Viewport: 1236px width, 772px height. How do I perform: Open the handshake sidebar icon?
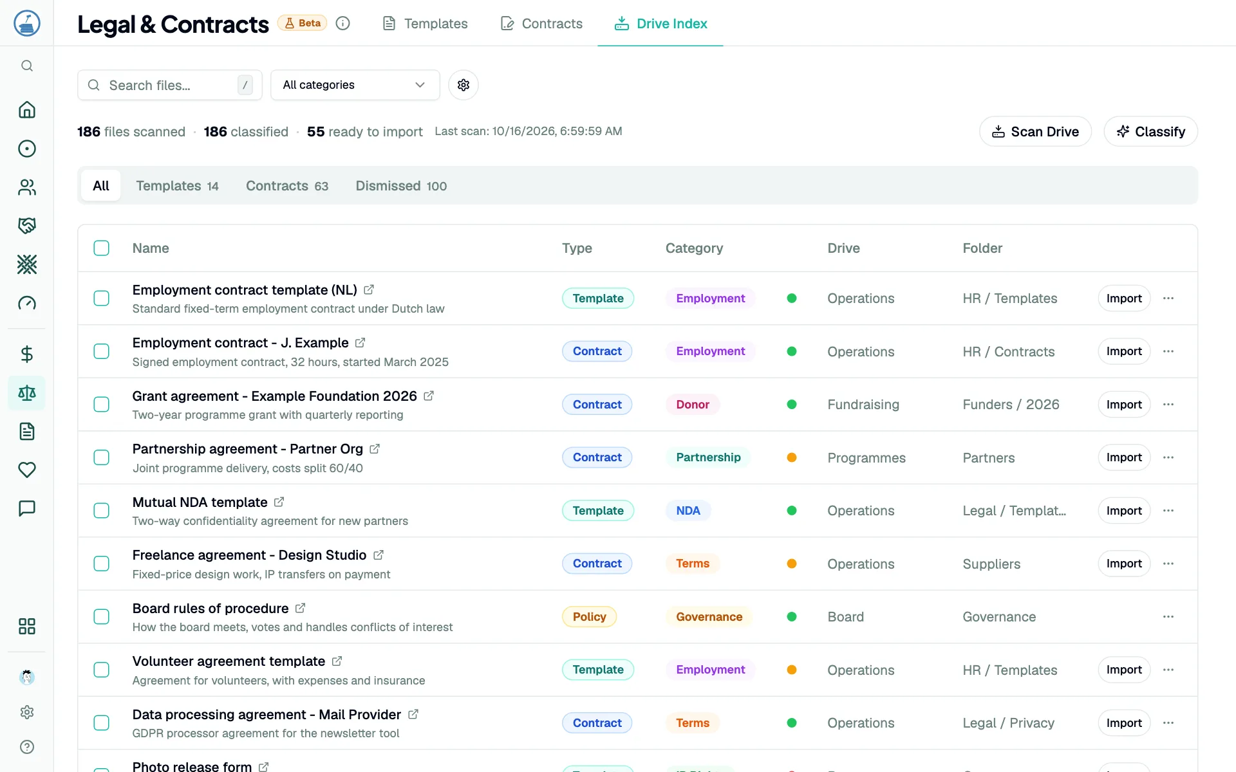coord(27,226)
